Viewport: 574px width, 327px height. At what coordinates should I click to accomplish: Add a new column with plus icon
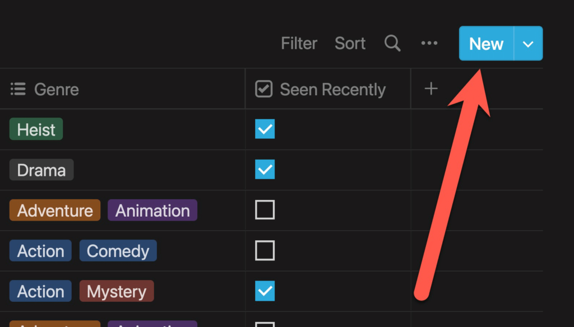(x=430, y=88)
